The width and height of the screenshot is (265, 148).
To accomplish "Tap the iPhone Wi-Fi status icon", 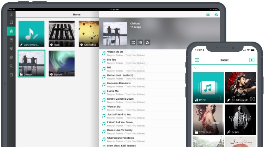I will click(x=248, y=50).
